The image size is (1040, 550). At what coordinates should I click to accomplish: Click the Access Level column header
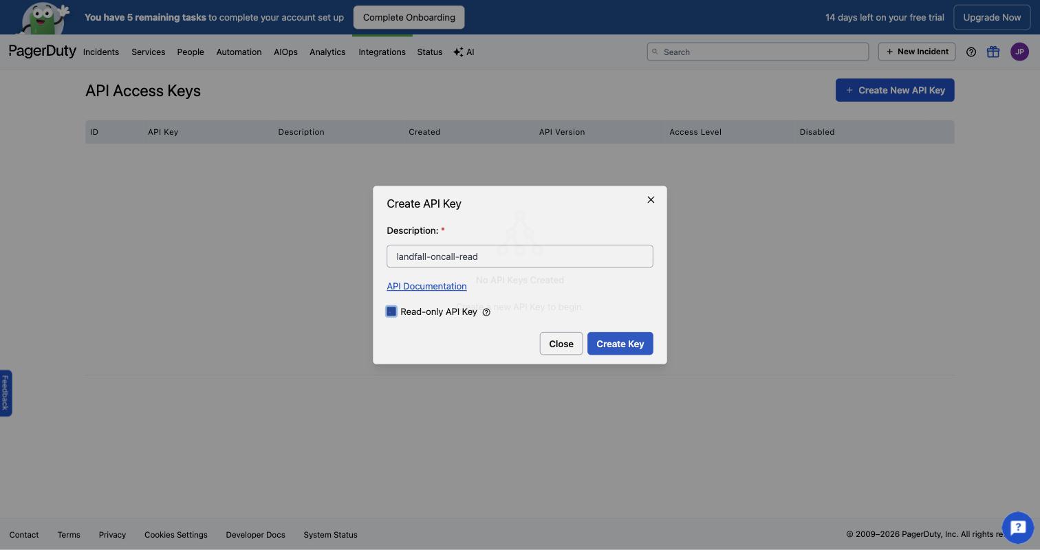click(x=695, y=132)
